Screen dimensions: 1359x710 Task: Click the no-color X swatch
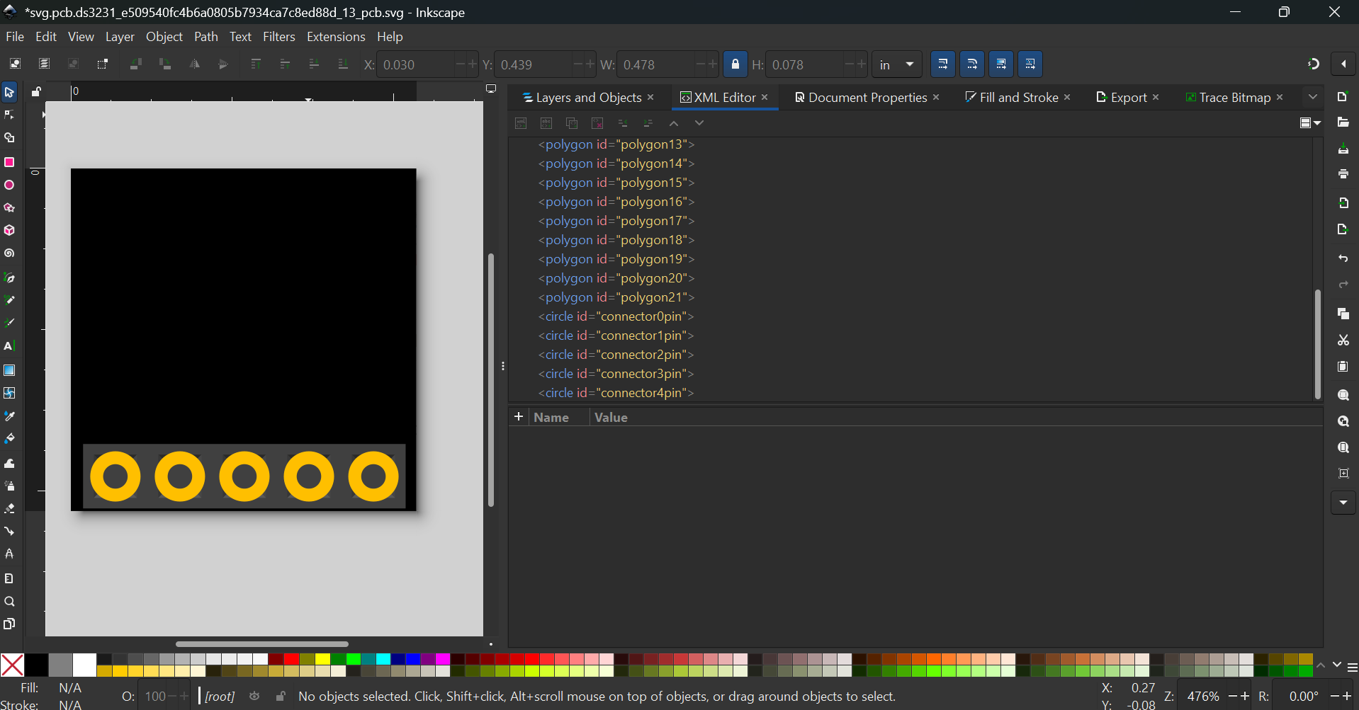pyautogui.click(x=12, y=665)
